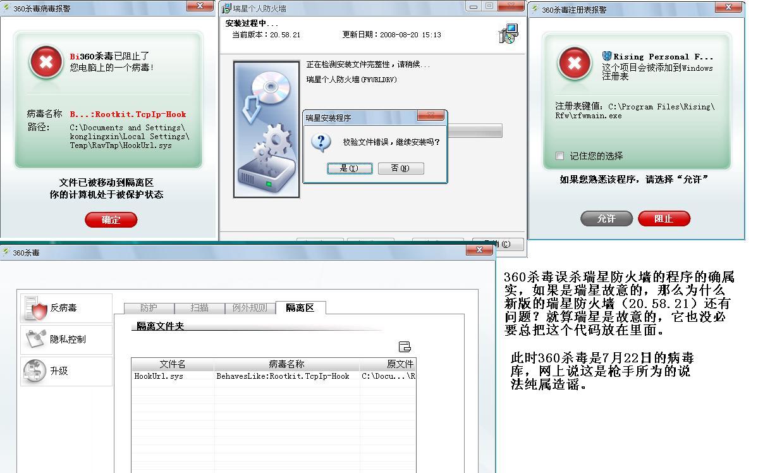Open the 隐私控制 sidebar section
Screen dimensions: 770x473
click(x=66, y=340)
